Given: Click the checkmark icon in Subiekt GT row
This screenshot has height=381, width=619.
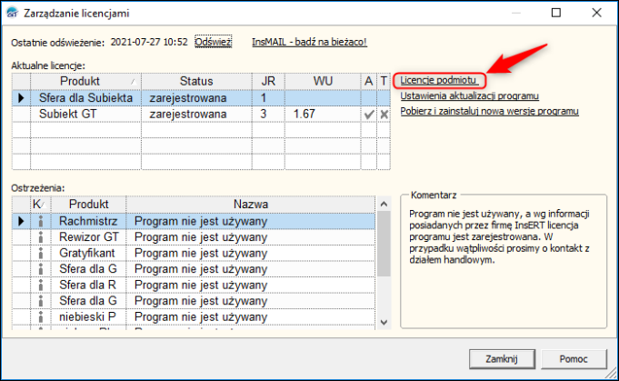Looking at the screenshot, I should [369, 115].
